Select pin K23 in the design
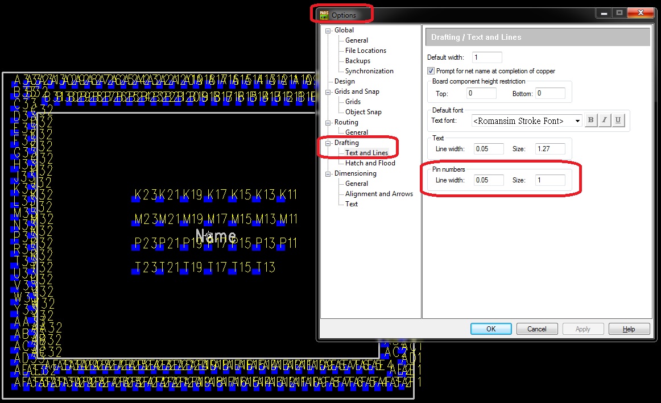The width and height of the screenshot is (661, 403). [146, 194]
